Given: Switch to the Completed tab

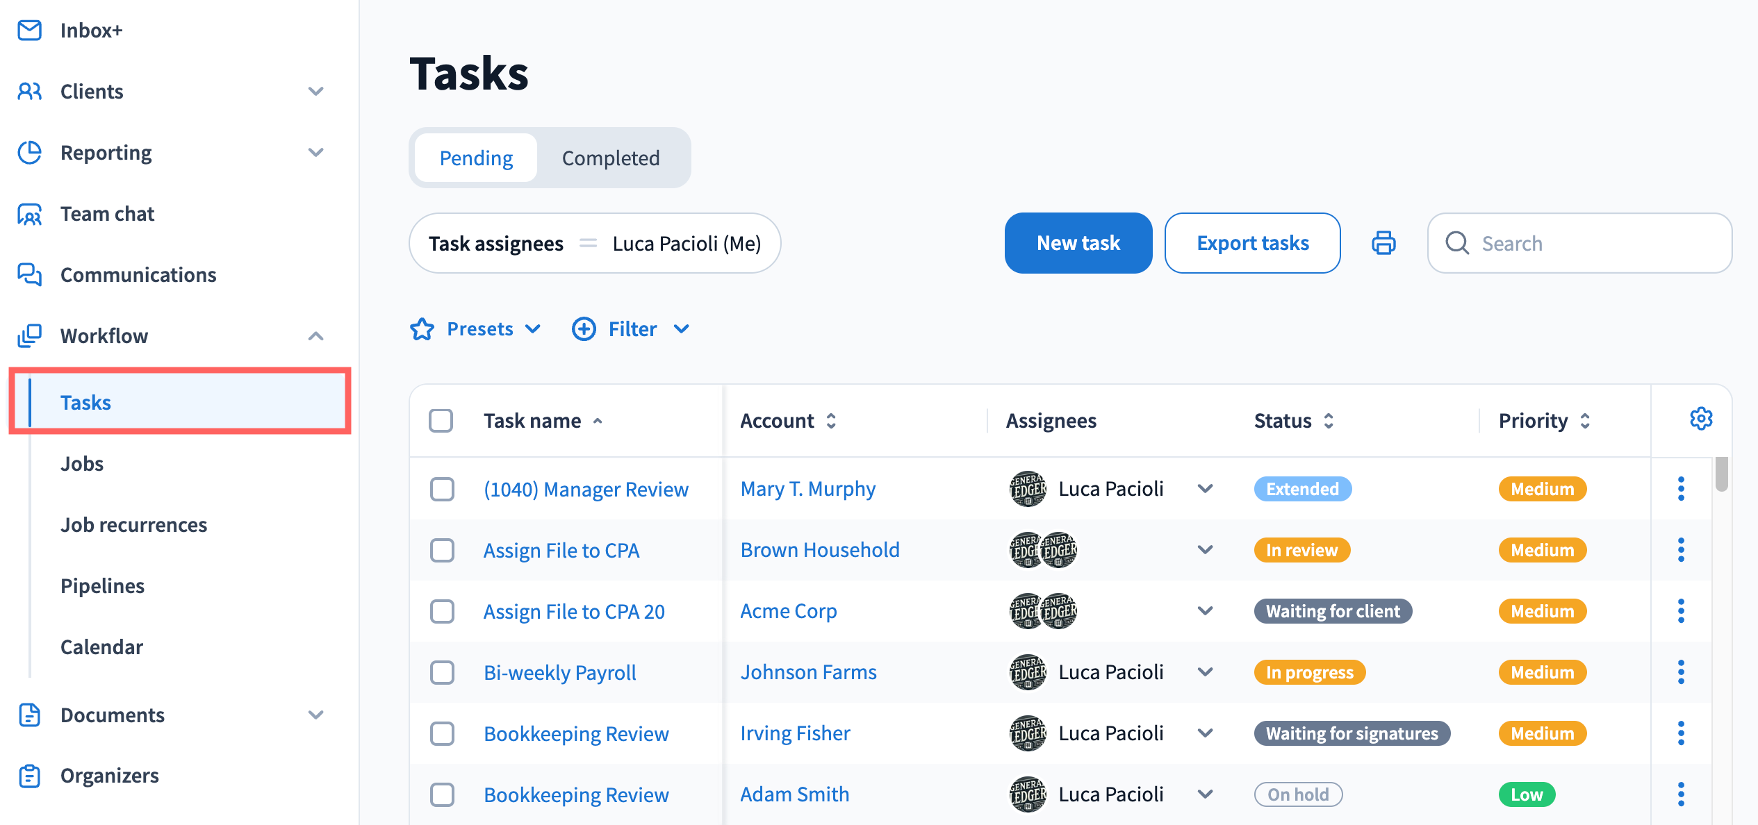Looking at the screenshot, I should tap(610, 158).
